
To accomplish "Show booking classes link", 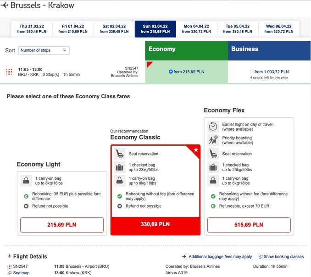I will pos(281,256).
